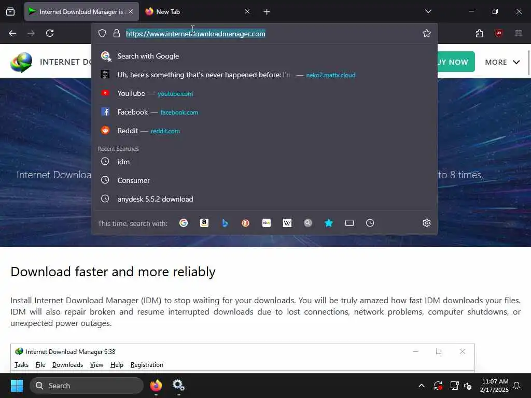Open the gears app on taskbar
The height and width of the screenshot is (398, 531).
(178, 386)
